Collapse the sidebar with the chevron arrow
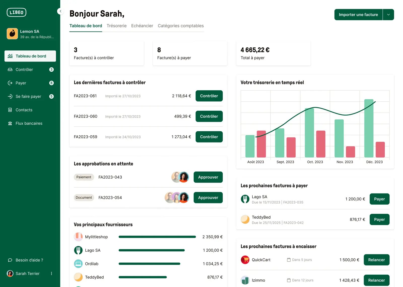 (x=60, y=11)
